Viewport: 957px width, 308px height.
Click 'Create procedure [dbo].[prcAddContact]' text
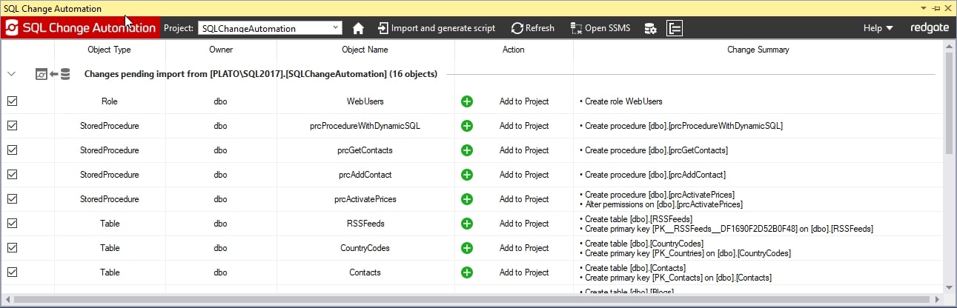[655, 175]
